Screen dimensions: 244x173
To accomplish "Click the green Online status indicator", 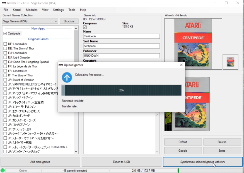I will tap(3, 171).
